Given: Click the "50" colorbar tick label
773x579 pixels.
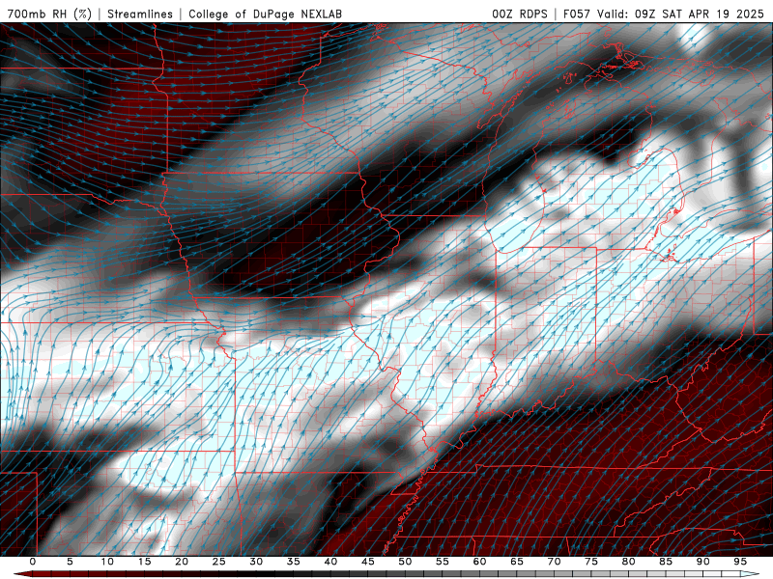Looking at the screenshot, I should [405, 562].
